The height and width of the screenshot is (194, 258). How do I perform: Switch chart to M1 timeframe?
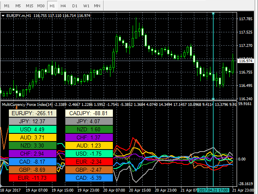(7, 6)
